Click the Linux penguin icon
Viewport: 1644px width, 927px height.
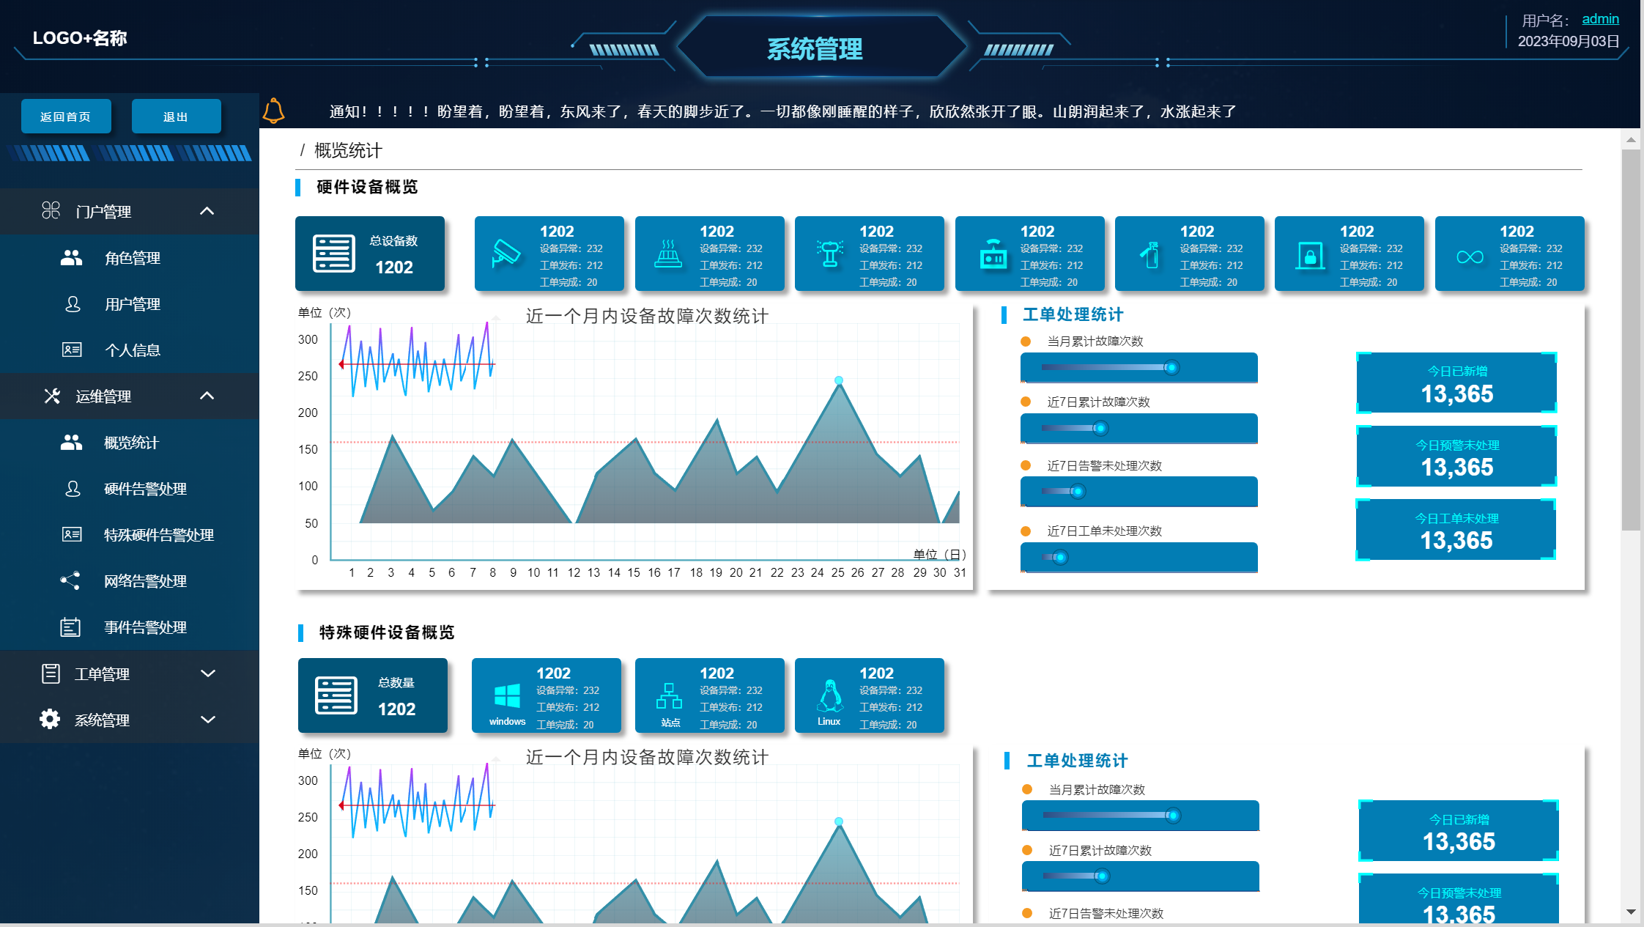click(x=830, y=696)
